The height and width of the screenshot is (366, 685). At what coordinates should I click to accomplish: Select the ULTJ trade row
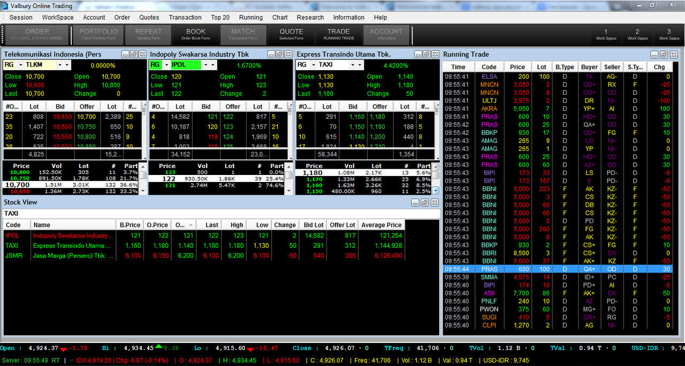(x=558, y=101)
